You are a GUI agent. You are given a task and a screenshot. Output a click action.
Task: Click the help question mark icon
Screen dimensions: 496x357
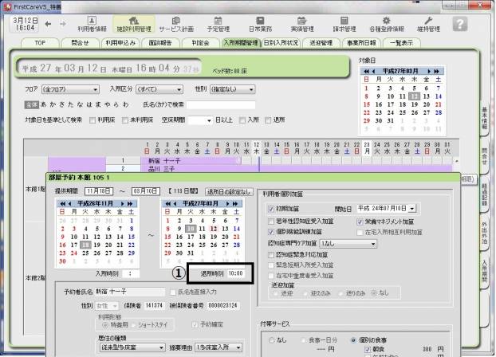click(460, 24)
